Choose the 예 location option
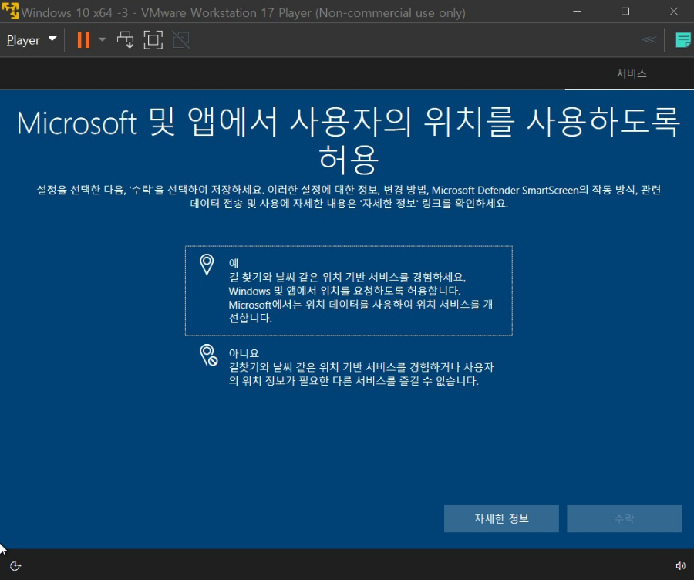694x580 pixels. point(349,291)
